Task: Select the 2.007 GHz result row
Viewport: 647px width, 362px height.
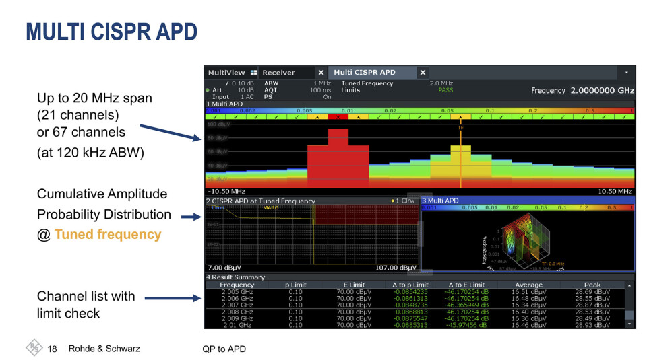Action: point(416,305)
